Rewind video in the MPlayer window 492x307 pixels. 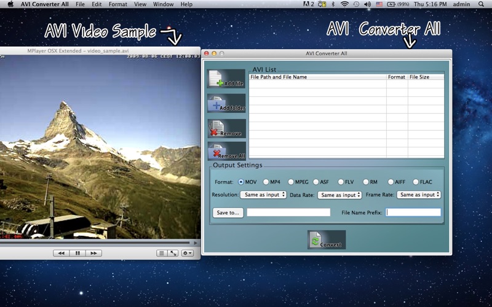coord(61,253)
